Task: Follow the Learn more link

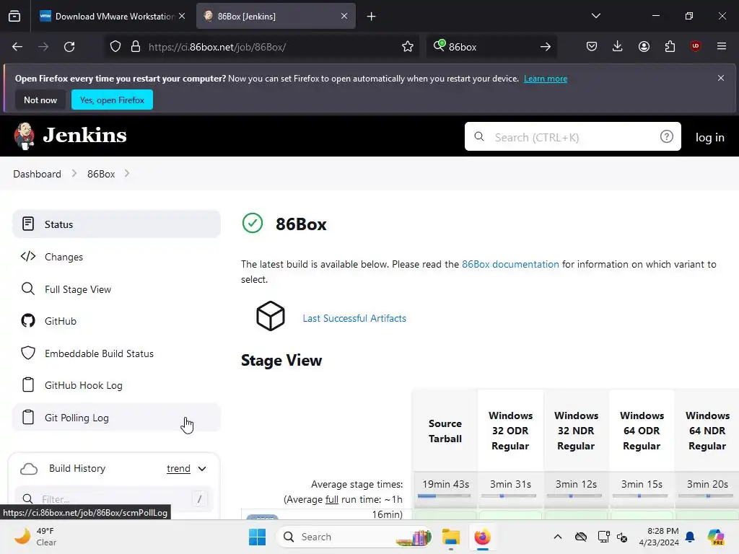Action: 546,79
